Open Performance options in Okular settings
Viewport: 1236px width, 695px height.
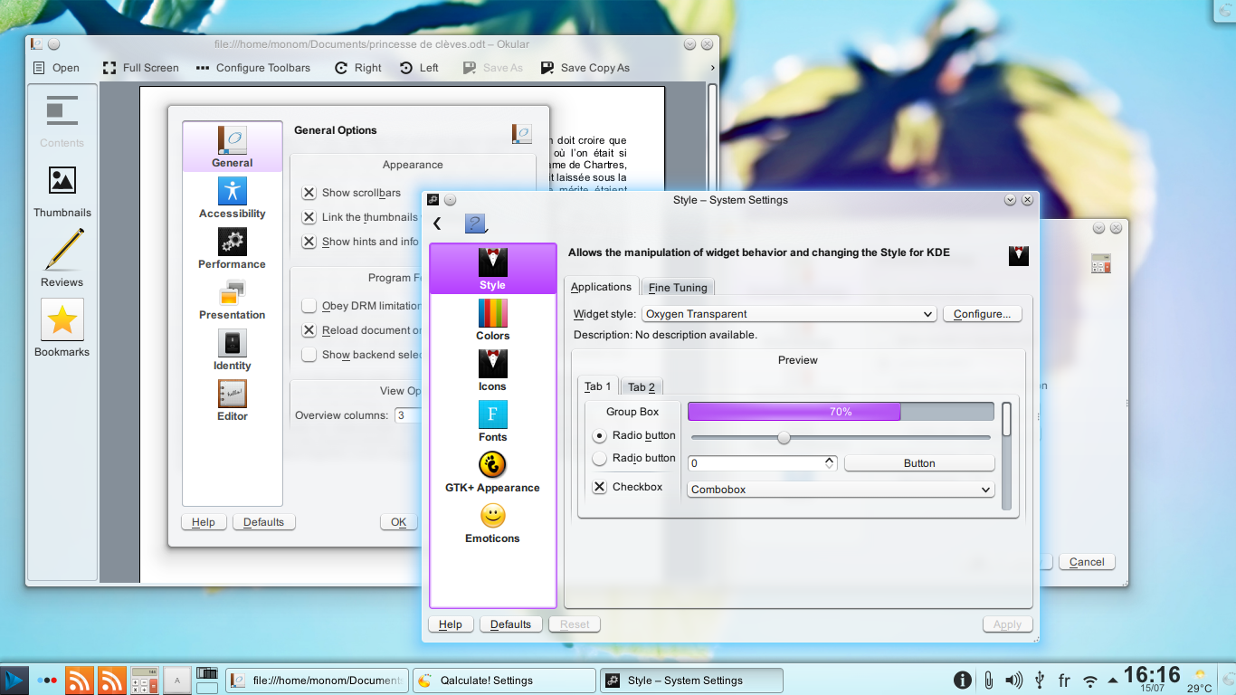coord(233,248)
